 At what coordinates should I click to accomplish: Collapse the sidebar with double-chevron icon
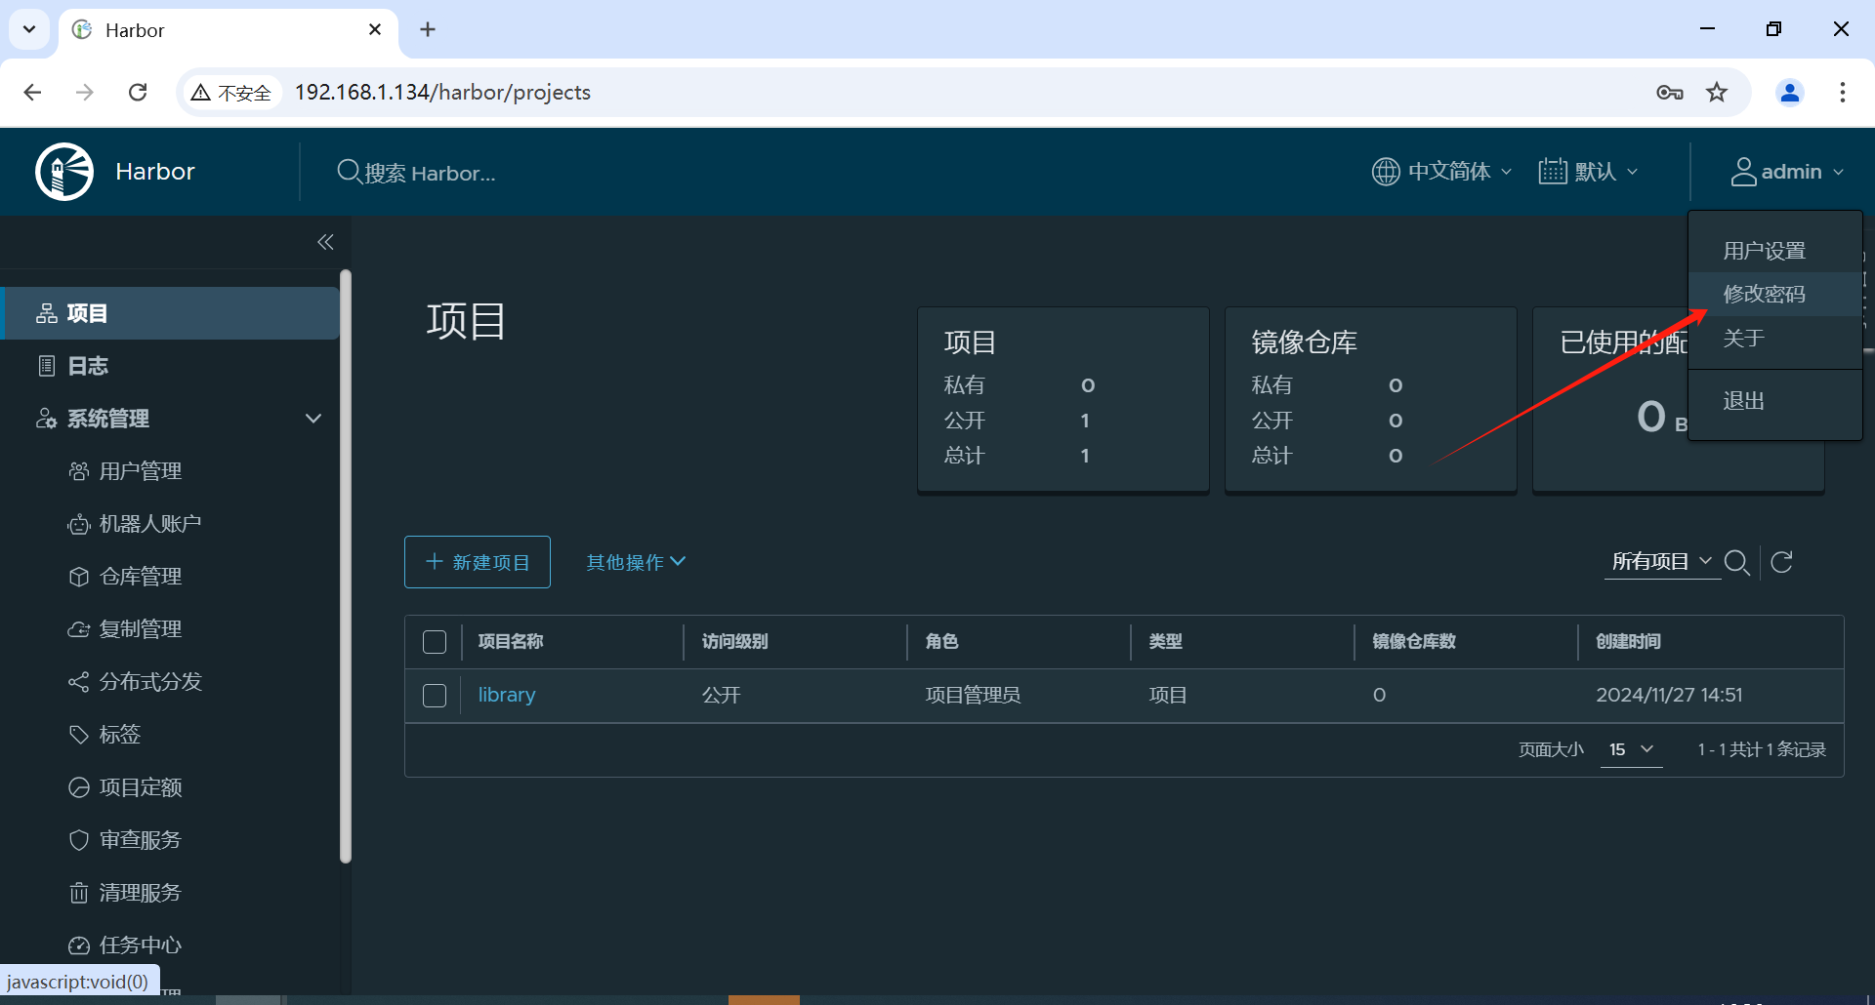pyautogui.click(x=325, y=242)
